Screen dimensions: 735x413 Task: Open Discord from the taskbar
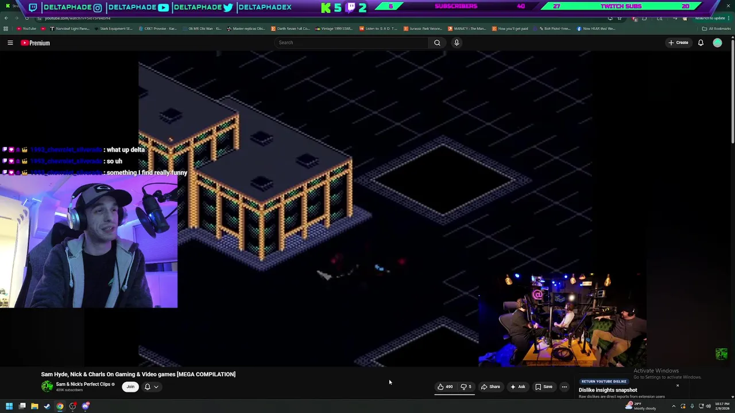pos(86,406)
